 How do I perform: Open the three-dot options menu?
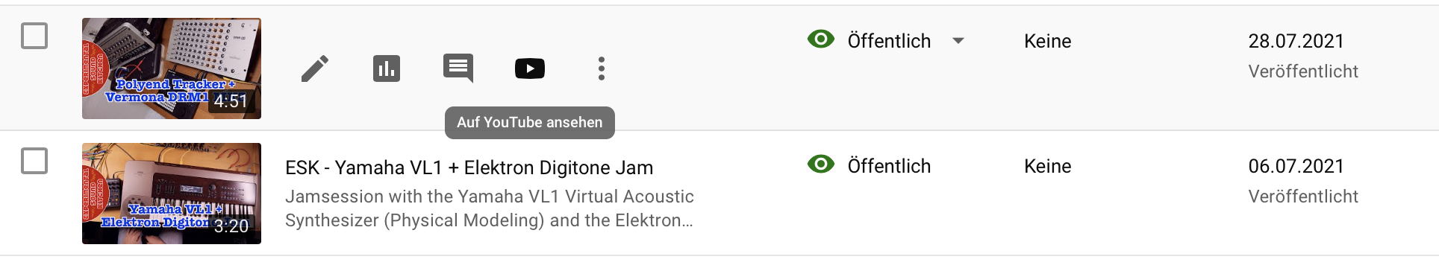(602, 68)
